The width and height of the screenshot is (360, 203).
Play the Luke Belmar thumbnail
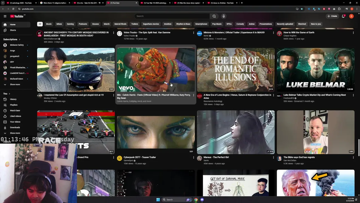click(x=316, y=70)
